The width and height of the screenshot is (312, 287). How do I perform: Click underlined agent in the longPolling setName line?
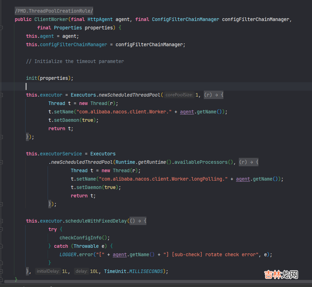point(243,179)
